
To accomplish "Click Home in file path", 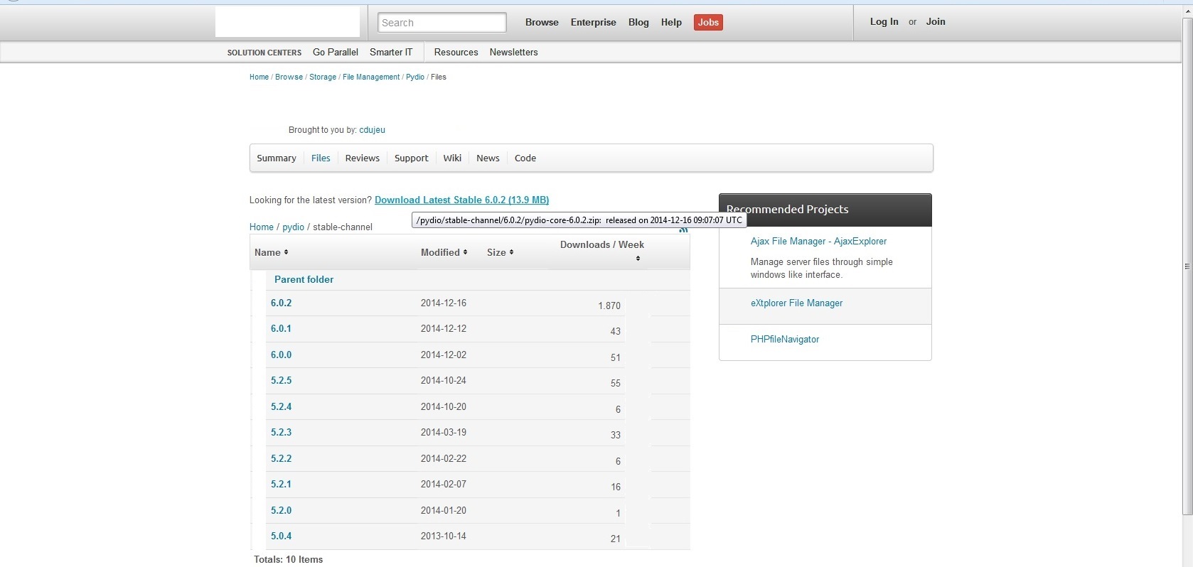I will tap(262, 227).
